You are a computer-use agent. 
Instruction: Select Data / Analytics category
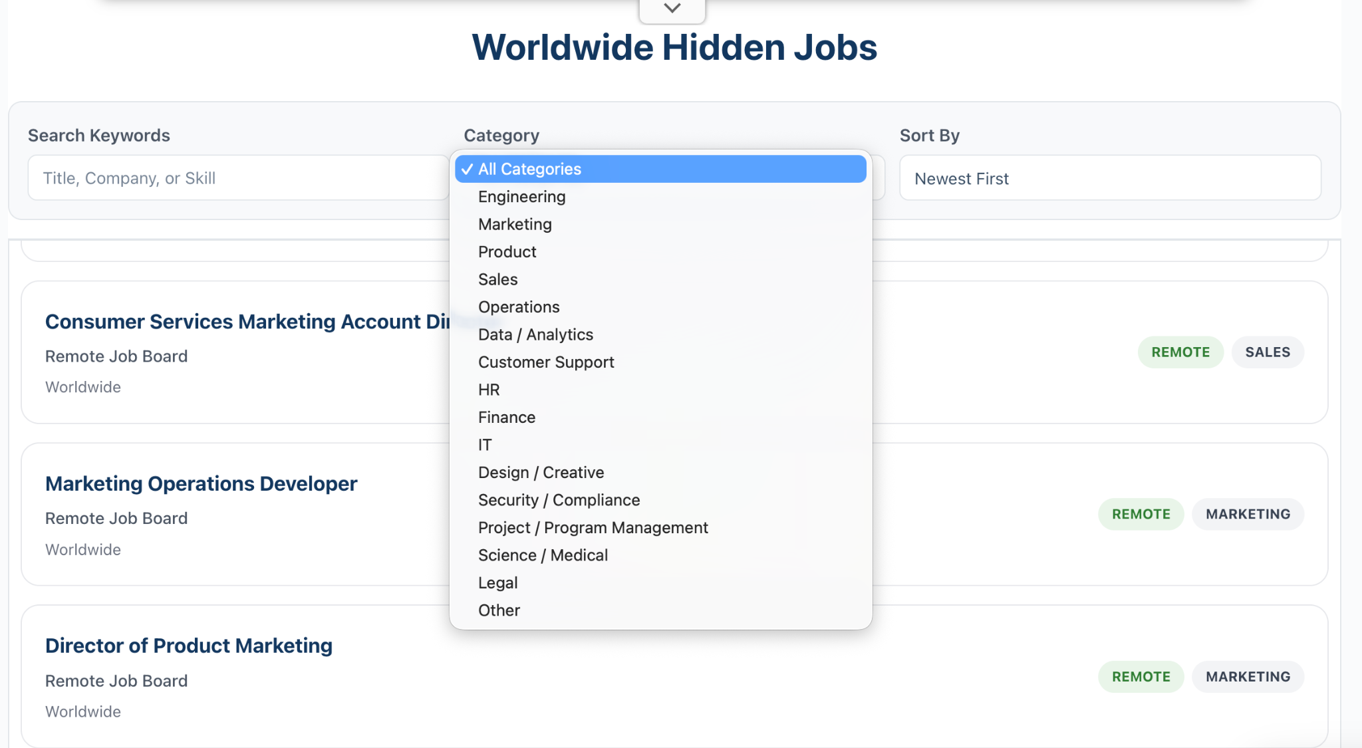660,334
